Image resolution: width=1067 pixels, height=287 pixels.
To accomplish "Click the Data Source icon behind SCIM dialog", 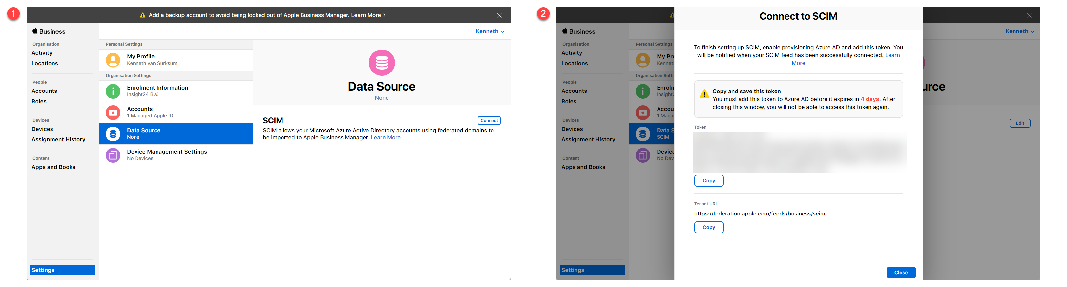I will 643,134.
